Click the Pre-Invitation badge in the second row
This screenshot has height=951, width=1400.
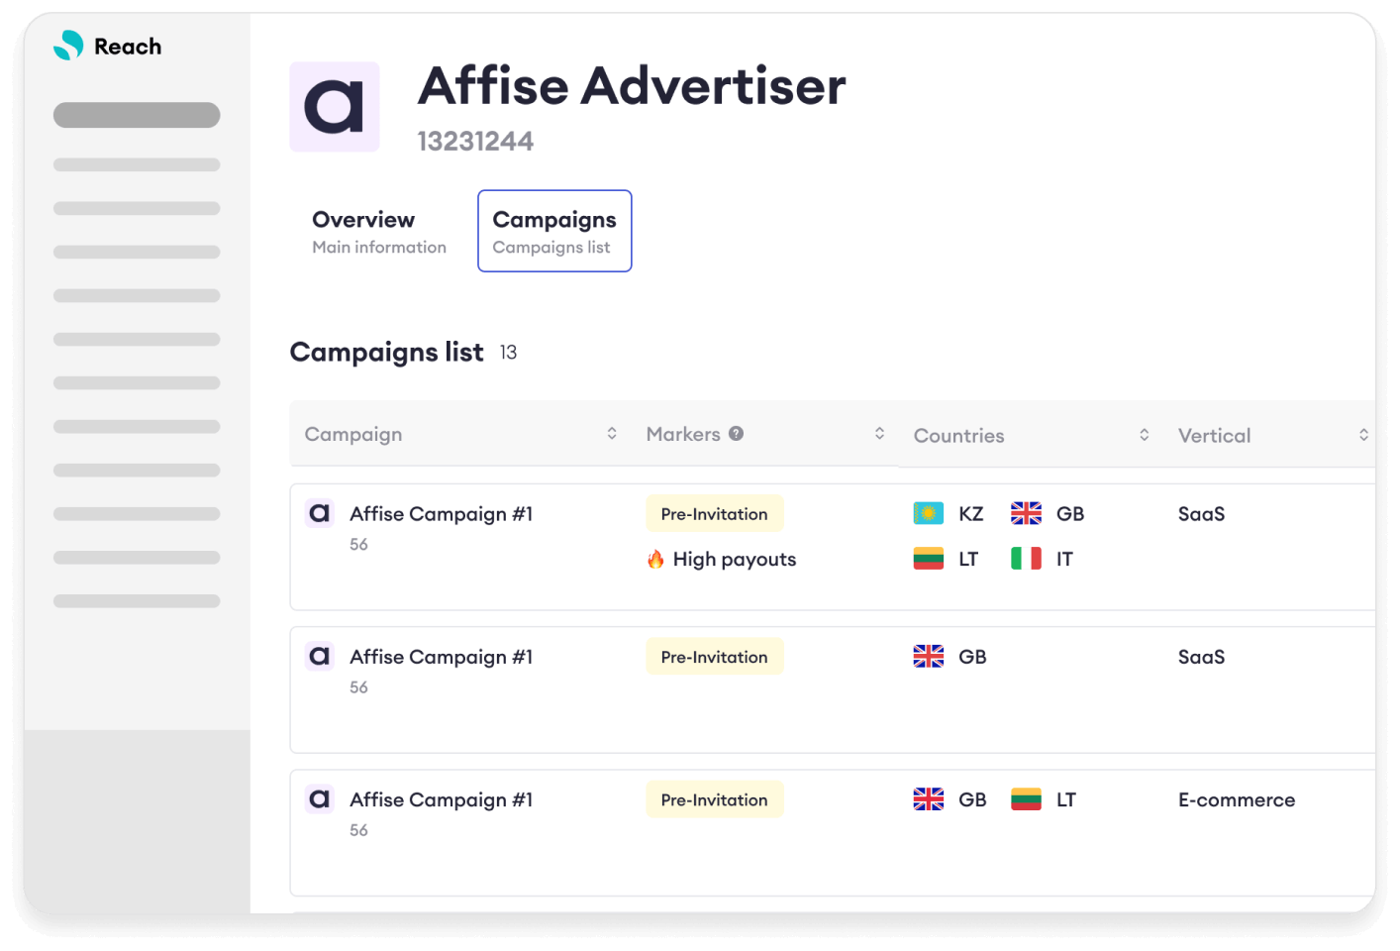(714, 657)
